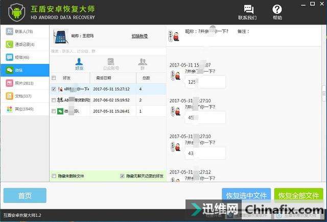Disable 隐藏无聊天记录的好友 checkbox
The height and width of the screenshot is (222, 327).
pyautogui.click(x=122, y=176)
